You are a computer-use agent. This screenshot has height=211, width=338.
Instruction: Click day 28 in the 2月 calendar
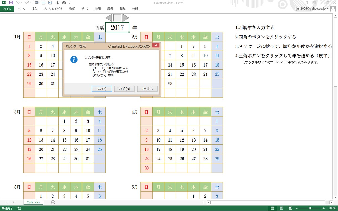[x=170, y=84]
